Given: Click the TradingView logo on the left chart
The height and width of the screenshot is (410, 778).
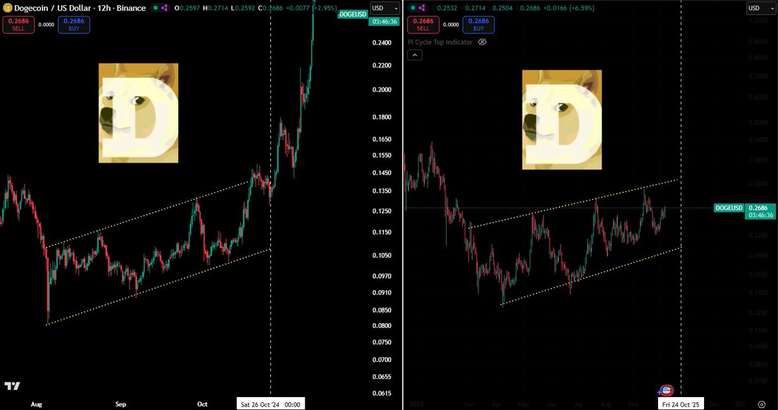Looking at the screenshot, I should [12, 386].
